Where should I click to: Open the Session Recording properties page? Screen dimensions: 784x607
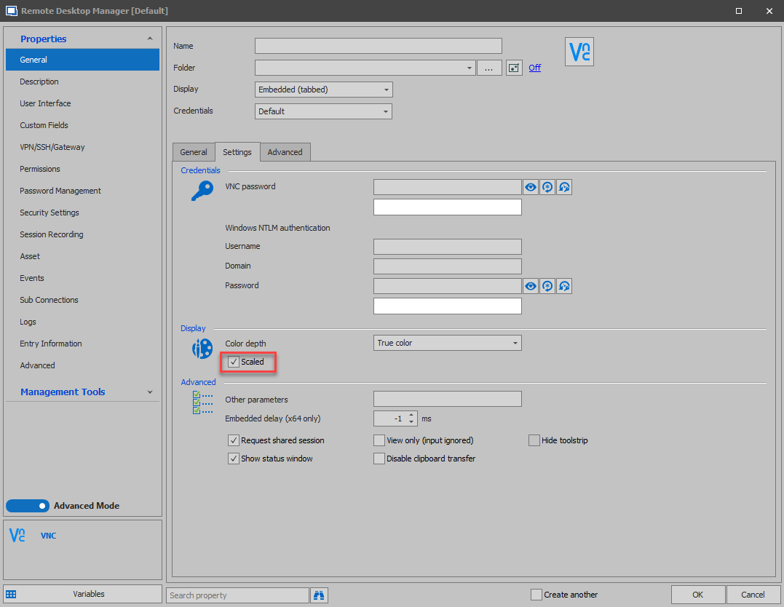(51, 234)
